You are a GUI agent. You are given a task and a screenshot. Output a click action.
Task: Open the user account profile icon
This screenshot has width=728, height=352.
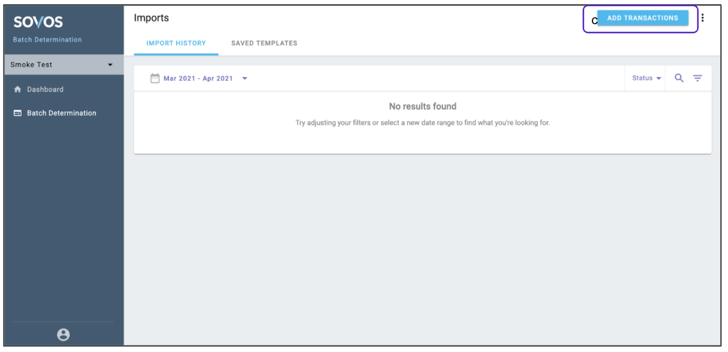coord(63,335)
